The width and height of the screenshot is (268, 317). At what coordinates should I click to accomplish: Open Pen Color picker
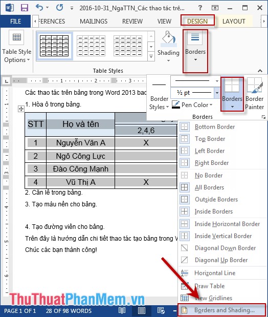pyautogui.click(x=192, y=104)
